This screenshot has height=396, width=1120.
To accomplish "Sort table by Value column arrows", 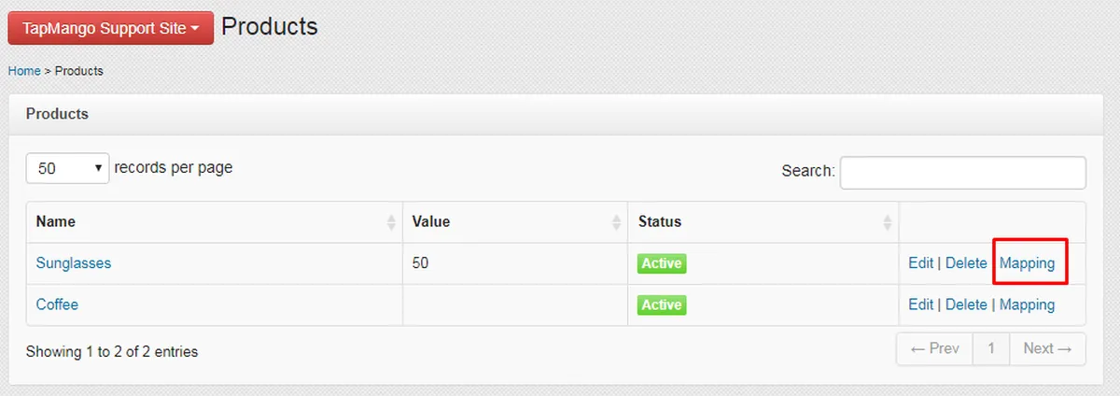I will pyautogui.click(x=616, y=222).
